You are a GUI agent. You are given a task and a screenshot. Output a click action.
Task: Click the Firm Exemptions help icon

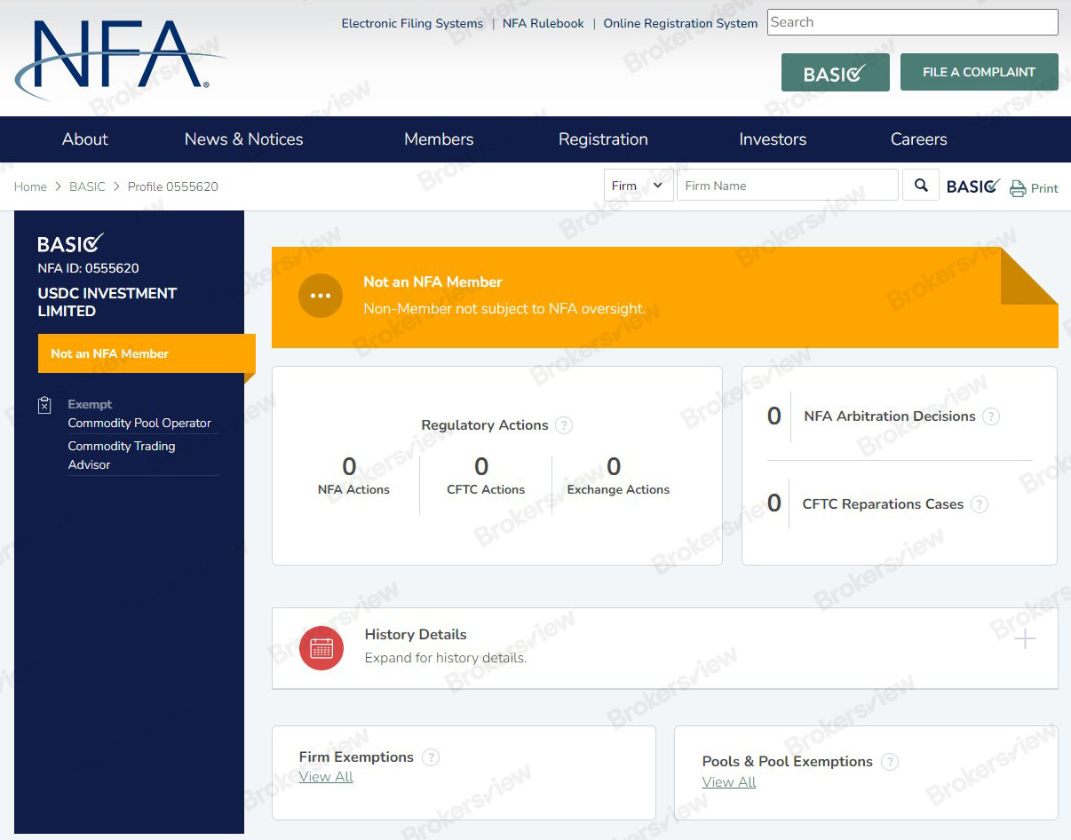(x=431, y=757)
